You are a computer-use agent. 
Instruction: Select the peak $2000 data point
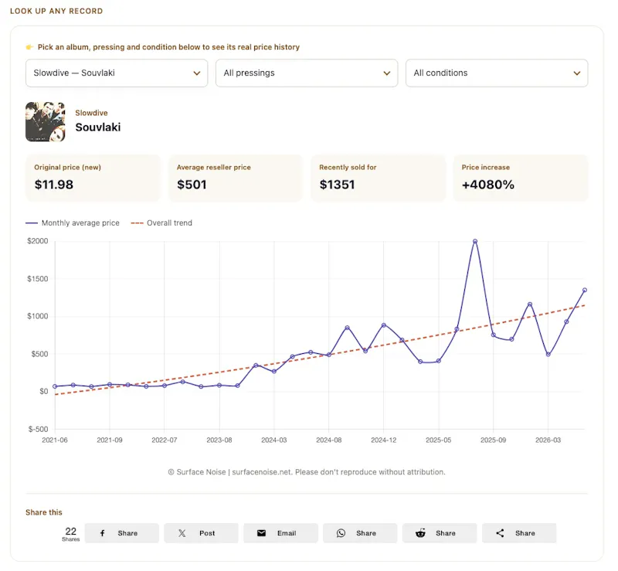tap(475, 241)
